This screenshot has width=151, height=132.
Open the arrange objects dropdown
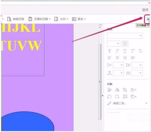pos(134,97)
